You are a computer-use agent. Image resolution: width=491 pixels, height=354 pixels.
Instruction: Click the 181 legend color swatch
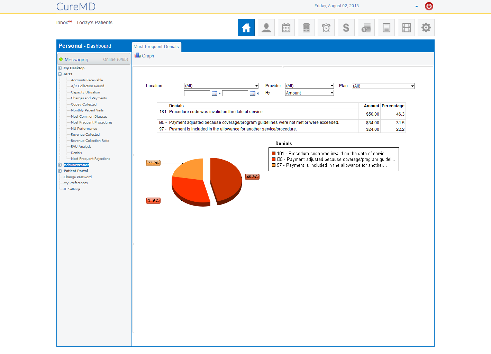tap(274, 154)
